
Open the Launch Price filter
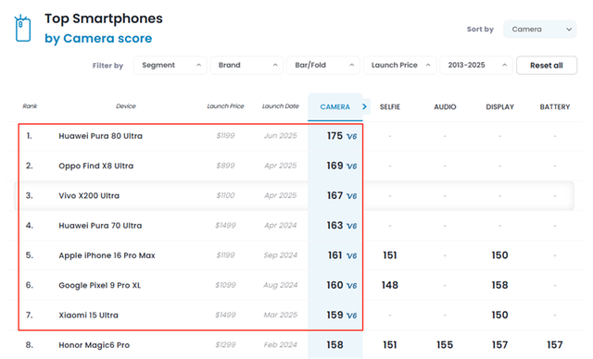coord(399,66)
